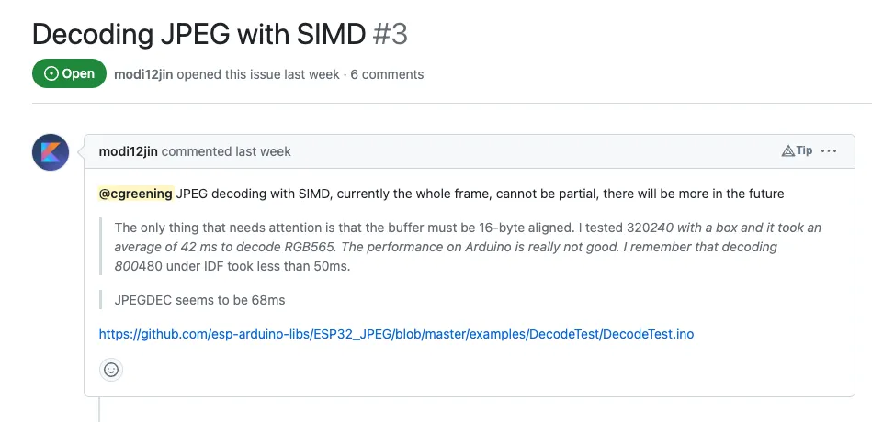Click the 'JPEGDEC seems to be 68ms' quote

199,299
